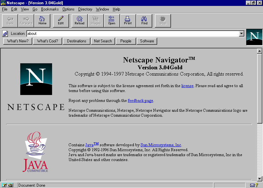Viewport: 263px width, 188px height.
Task: Click the Find binoculars icon
Action: [144, 20]
